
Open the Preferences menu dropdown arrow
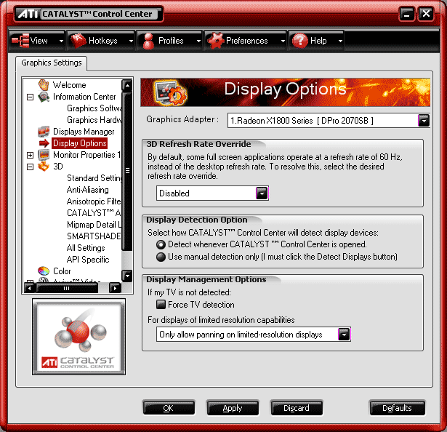click(283, 41)
